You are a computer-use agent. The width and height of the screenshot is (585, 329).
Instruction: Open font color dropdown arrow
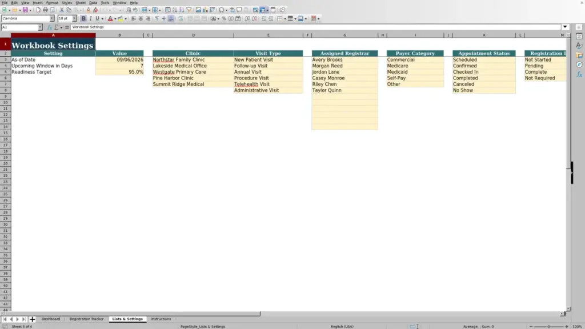(115, 19)
